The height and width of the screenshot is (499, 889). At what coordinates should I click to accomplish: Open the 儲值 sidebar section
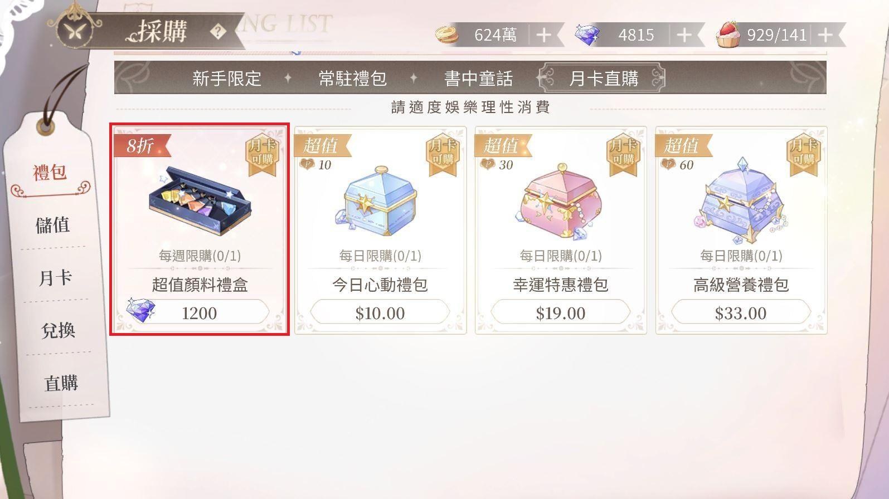click(52, 225)
